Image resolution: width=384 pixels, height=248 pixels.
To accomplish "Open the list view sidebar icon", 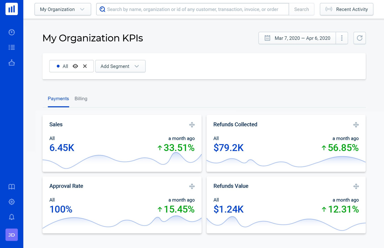I will click(x=11, y=47).
